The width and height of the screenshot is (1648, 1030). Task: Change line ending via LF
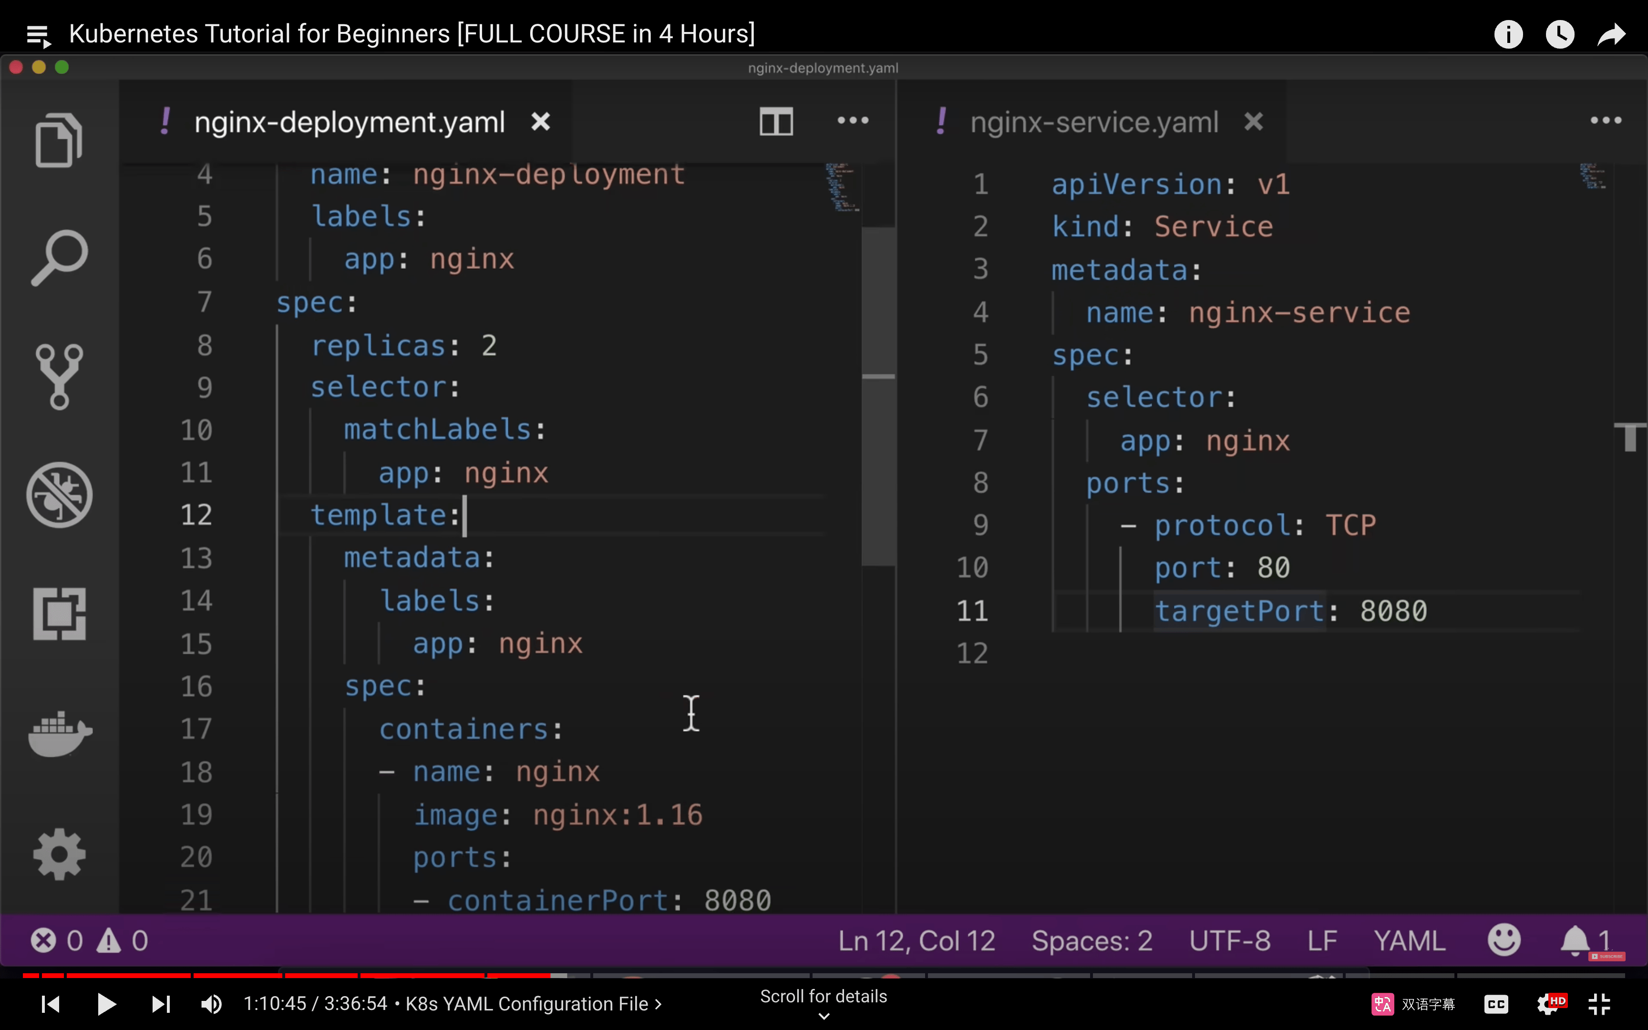[1322, 941]
